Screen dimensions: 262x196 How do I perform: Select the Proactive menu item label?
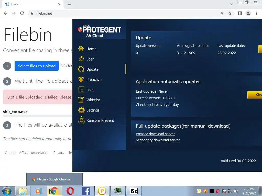point(94,80)
